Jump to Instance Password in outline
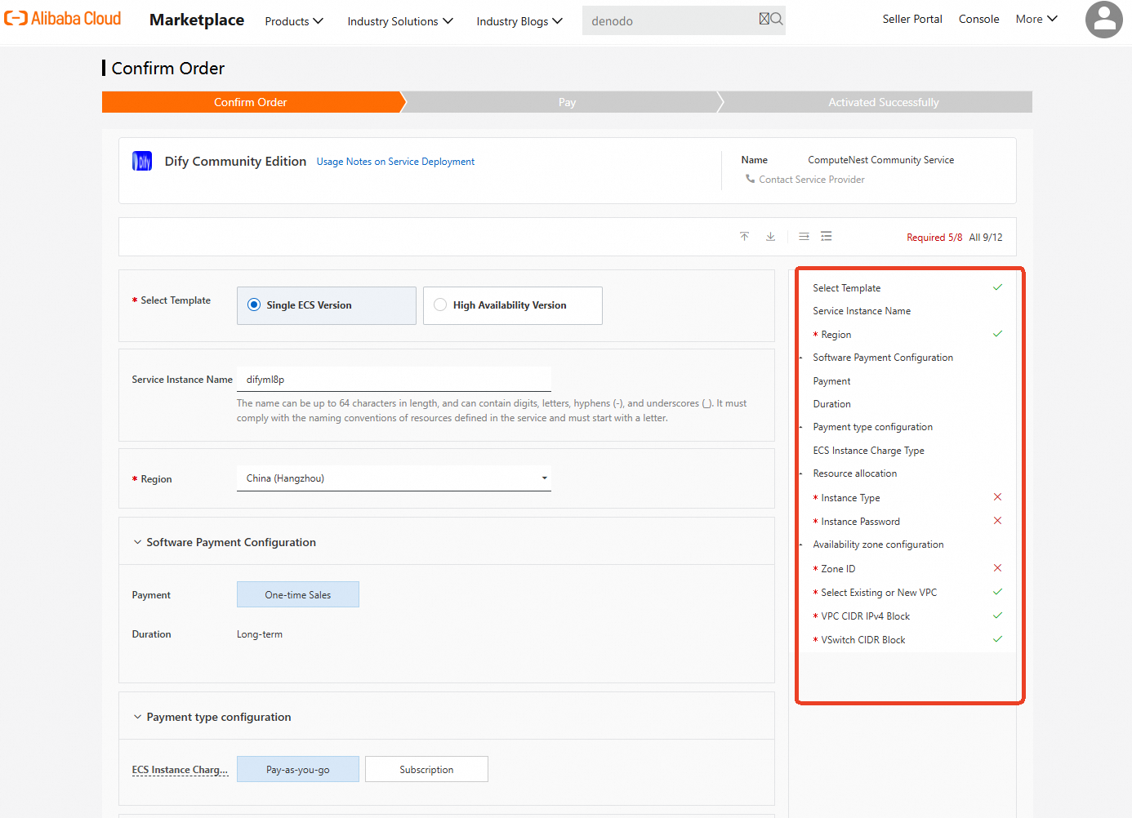This screenshot has height=818, width=1132. (860, 522)
